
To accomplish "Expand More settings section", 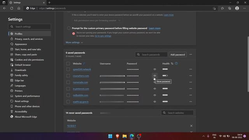I will tap(74, 42).
